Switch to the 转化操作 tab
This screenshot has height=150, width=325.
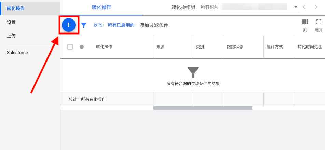(x=101, y=8)
